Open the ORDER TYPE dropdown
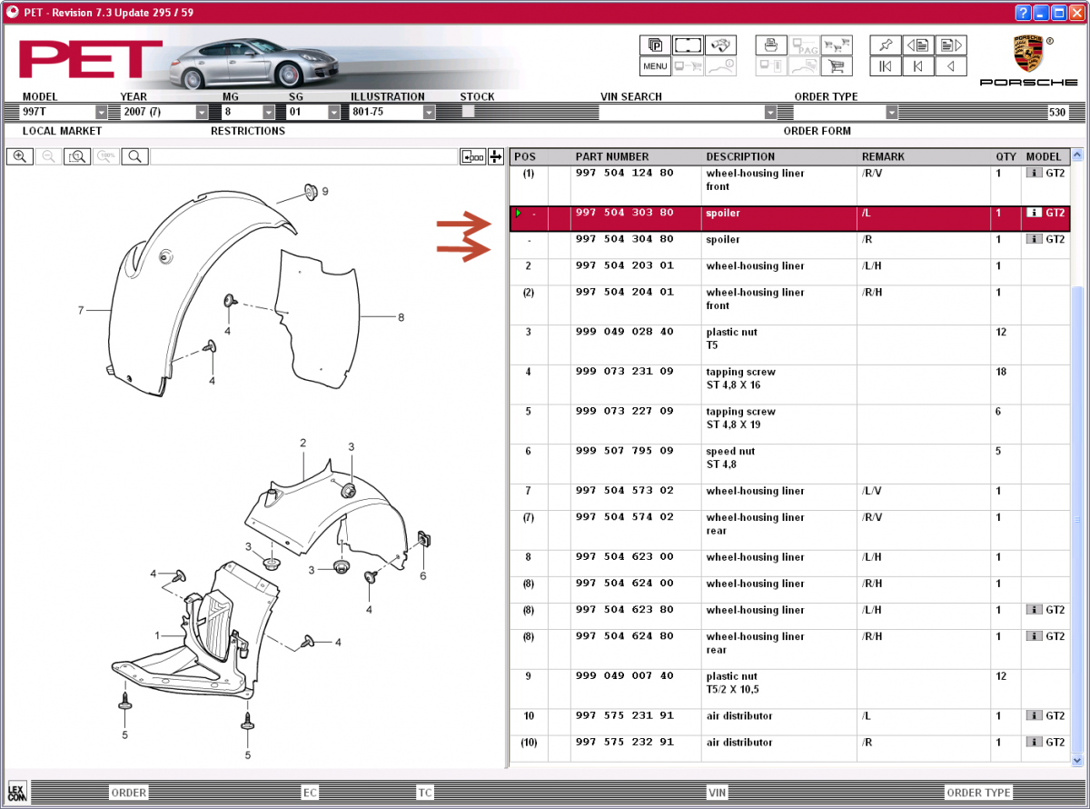Screen dimensions: 1090x809 (x=892, y=113)
